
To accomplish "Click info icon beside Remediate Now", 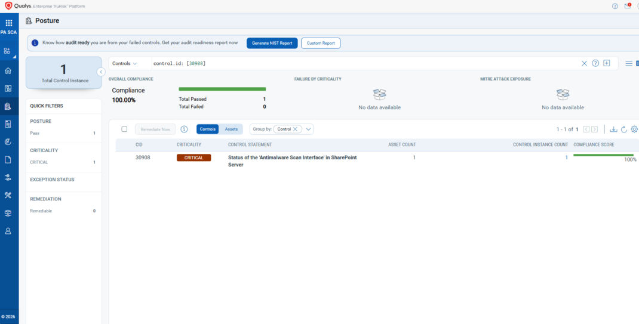I will [x=184, y=129].
